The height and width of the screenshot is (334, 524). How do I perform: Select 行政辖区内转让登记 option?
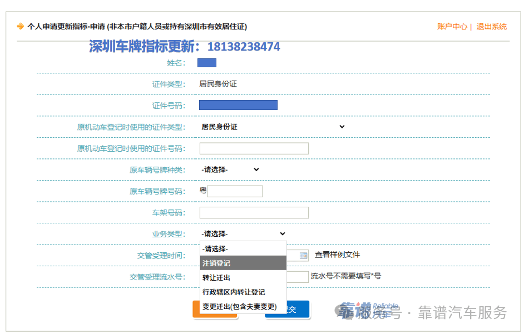[243, 292]
